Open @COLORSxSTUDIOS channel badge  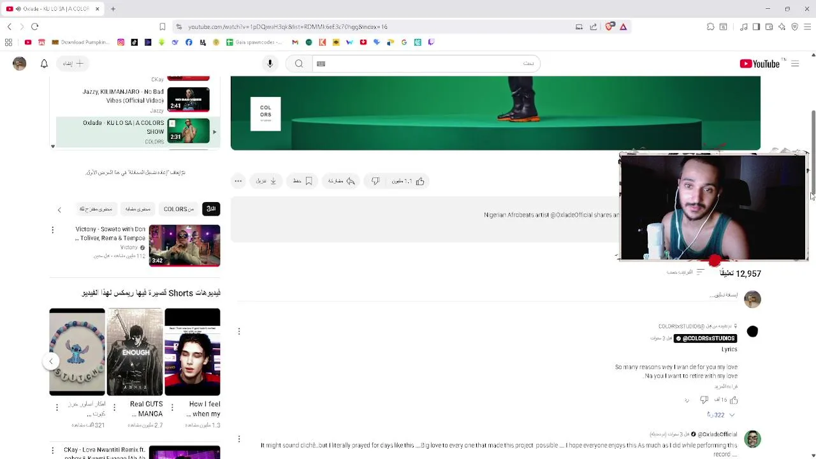tap(705, 339)
